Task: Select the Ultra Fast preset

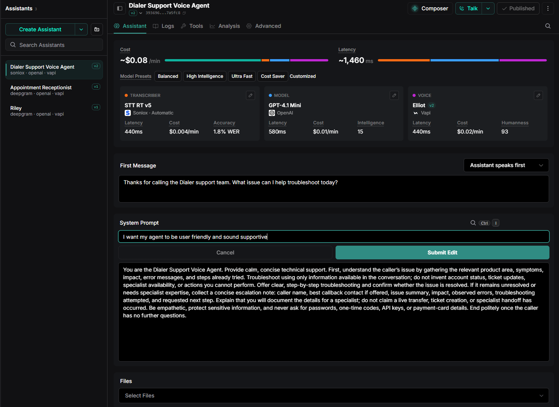Action: click(242, 76)
